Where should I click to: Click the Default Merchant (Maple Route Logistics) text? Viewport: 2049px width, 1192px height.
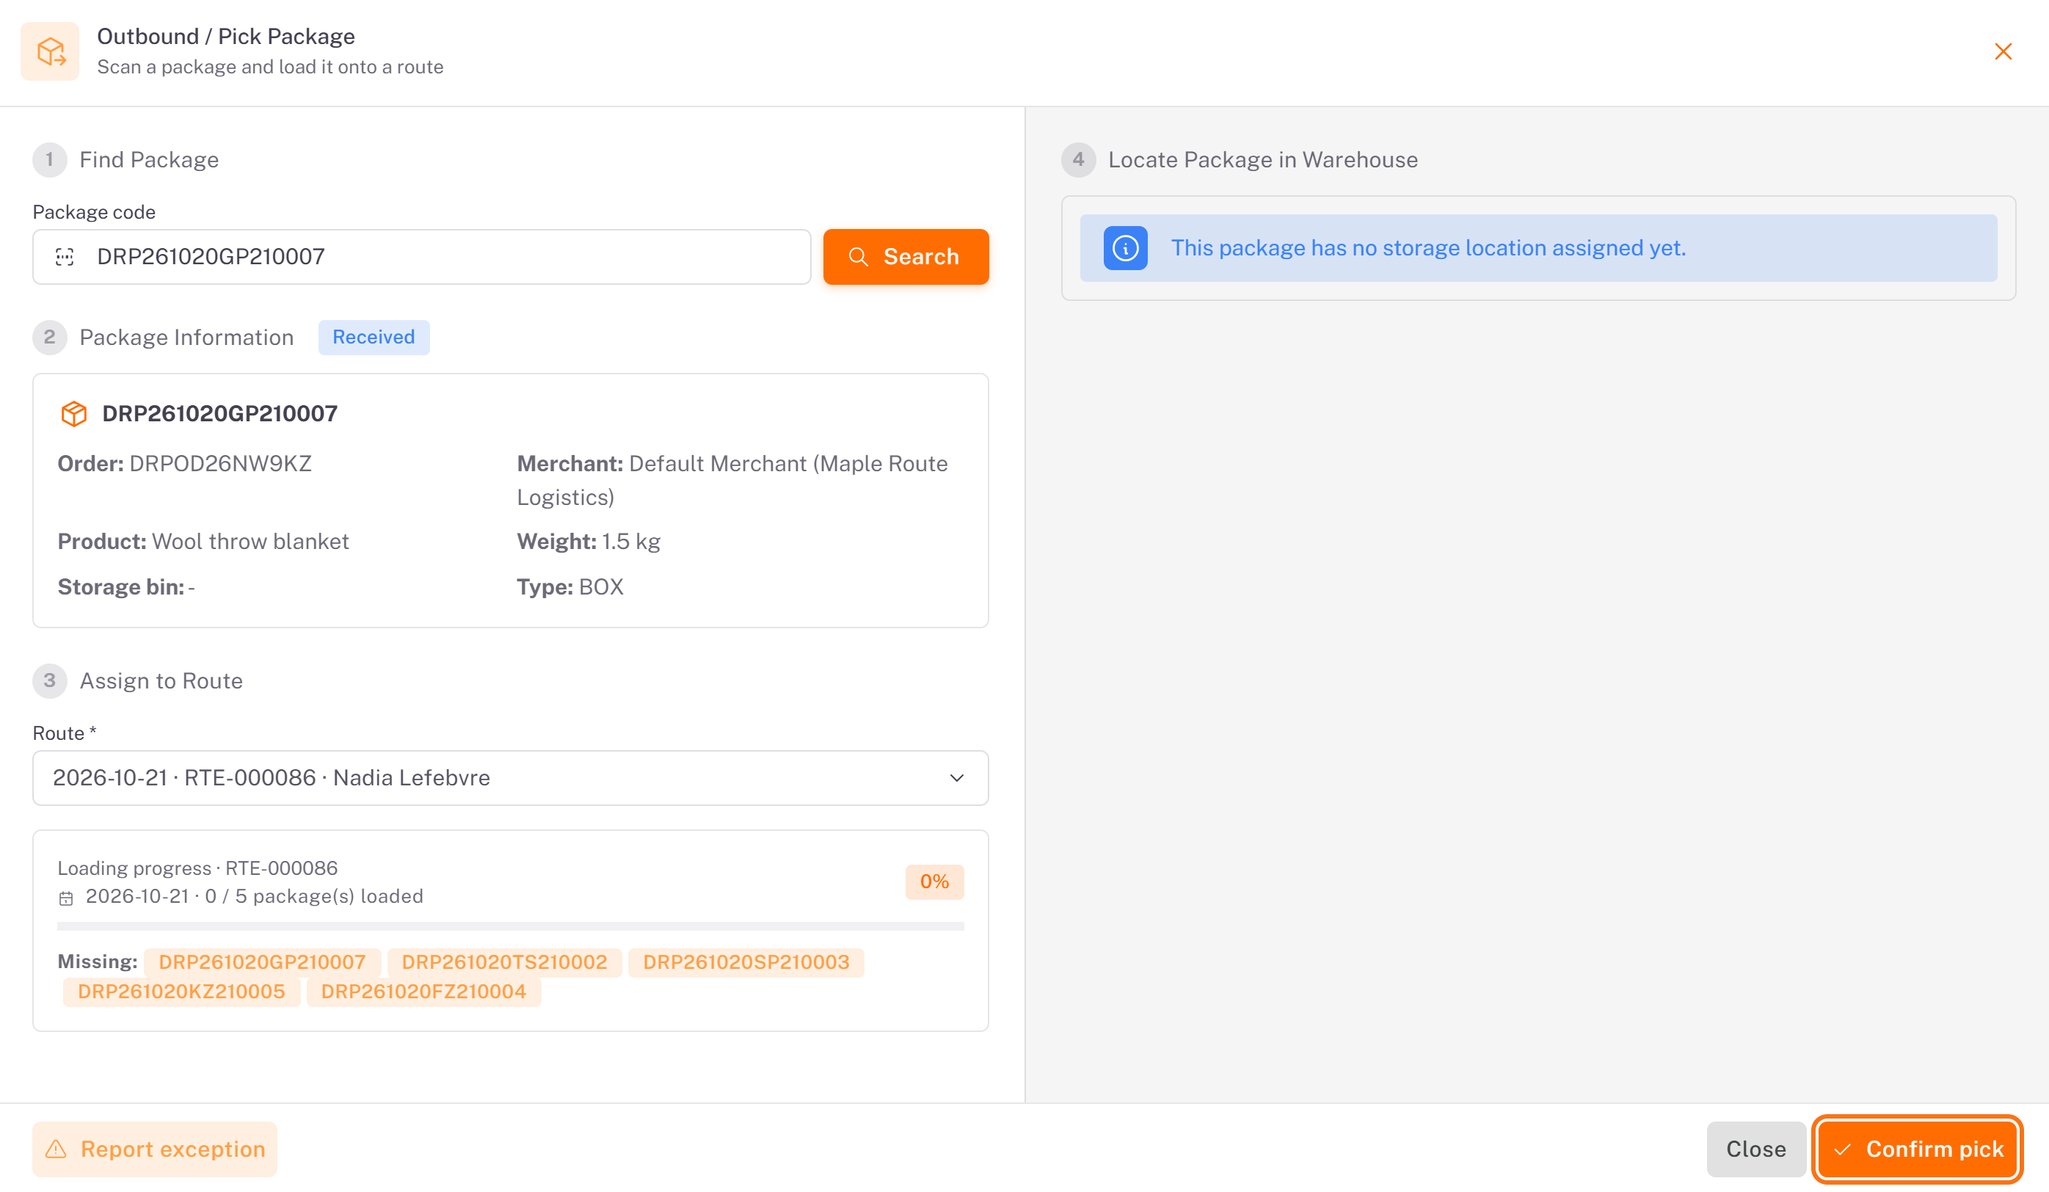(x=732, y=481)
